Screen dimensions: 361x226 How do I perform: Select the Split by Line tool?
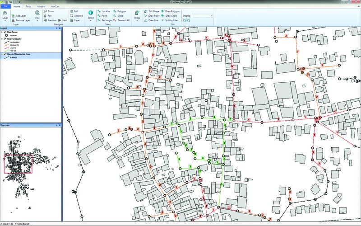point(172,20)
